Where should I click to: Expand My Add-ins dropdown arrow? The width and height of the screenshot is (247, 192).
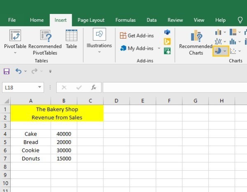tap(159, 48)
